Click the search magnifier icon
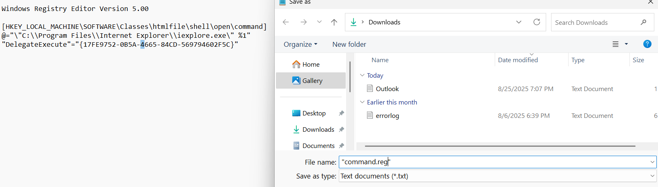Image resolution: width=658 pixels, height=187 pixels. coord(644,22)
